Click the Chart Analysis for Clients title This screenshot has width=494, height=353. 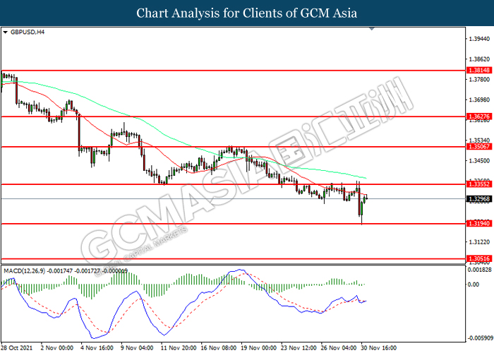point(247,13)
